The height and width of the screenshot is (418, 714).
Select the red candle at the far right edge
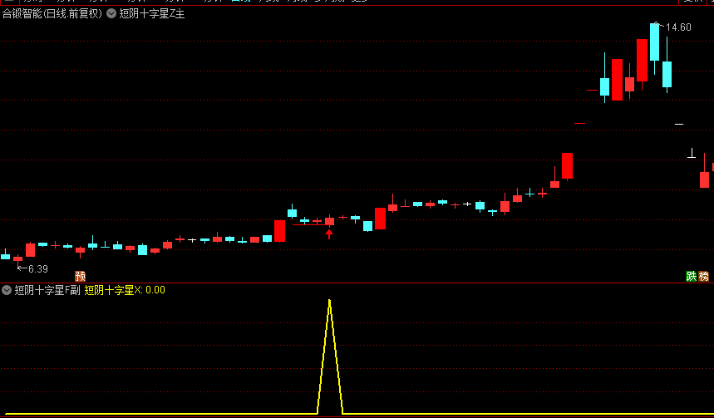tap(704, 179)
